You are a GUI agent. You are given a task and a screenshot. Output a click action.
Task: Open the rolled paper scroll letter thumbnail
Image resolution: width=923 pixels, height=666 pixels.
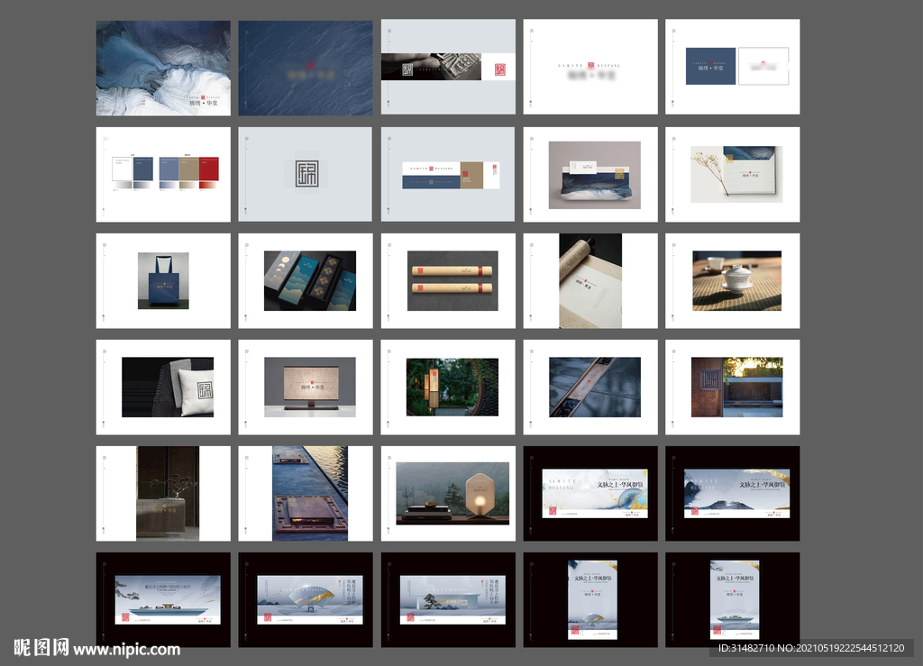coord(590,280)
